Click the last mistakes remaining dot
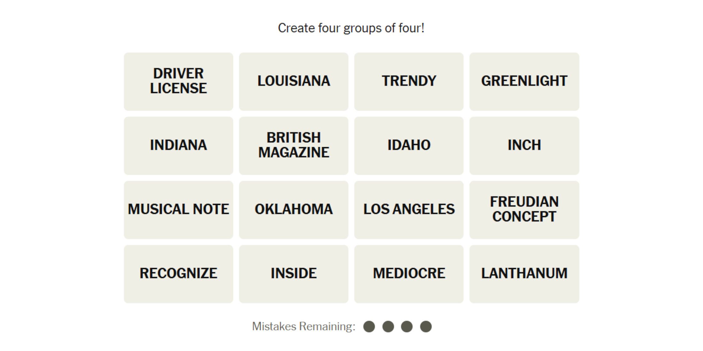Image resolution: width=703 pixels, height=351 pixels. (x=426, y=326)
